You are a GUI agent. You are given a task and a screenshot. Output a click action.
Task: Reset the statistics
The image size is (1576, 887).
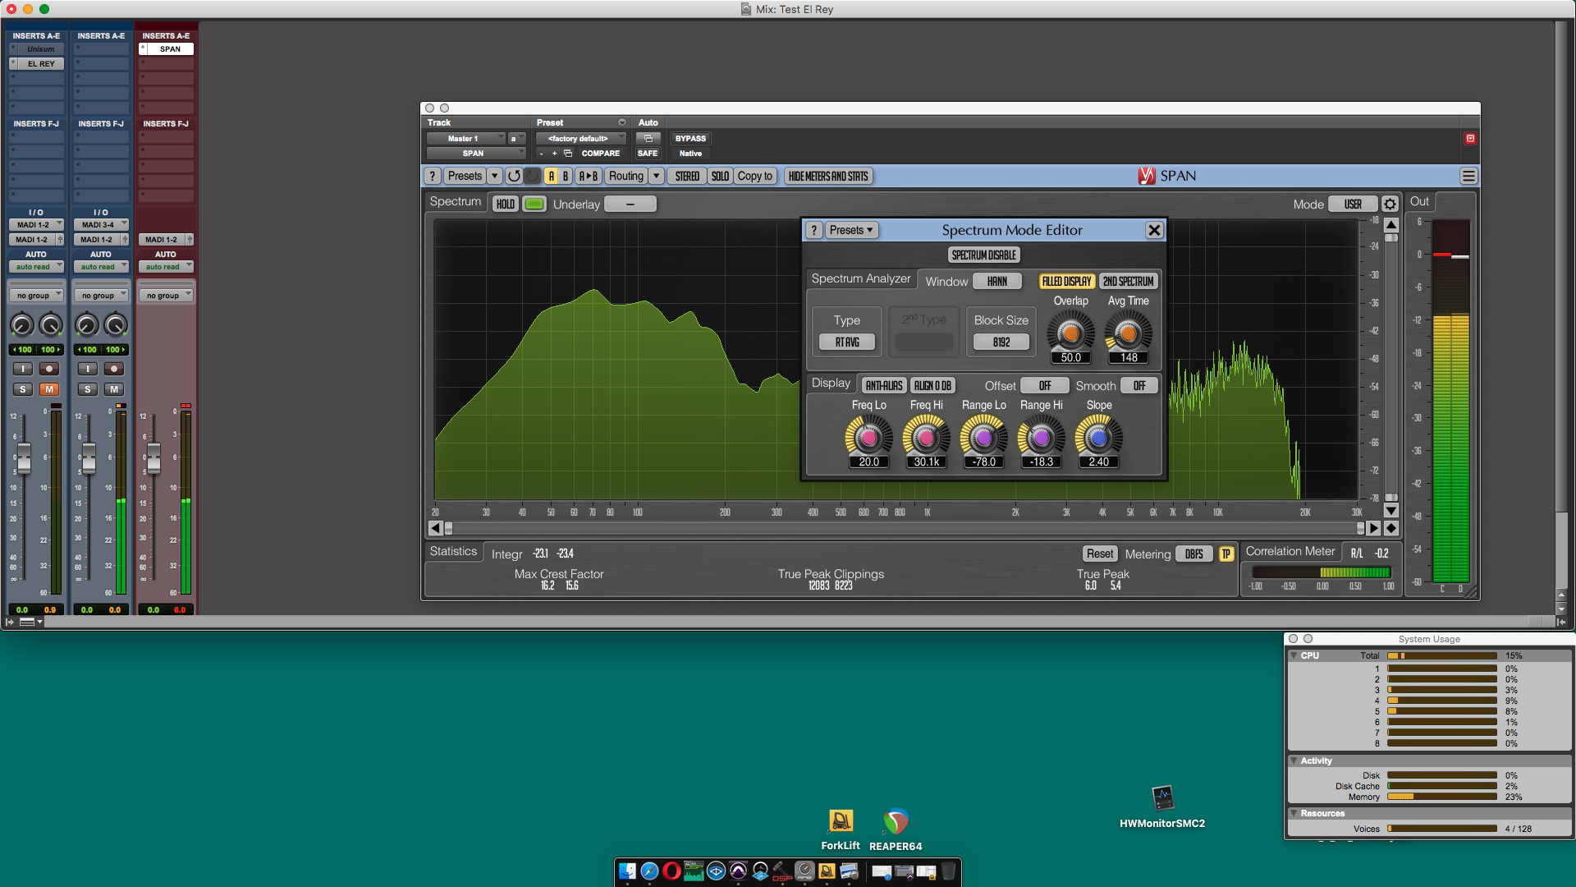click(x=1099, y=554)
